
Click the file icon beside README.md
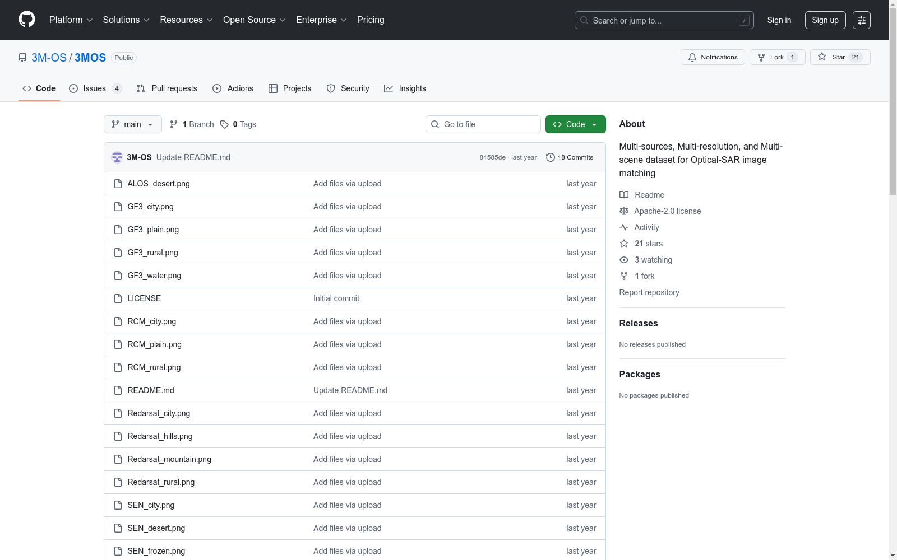[x=118, y=390]
